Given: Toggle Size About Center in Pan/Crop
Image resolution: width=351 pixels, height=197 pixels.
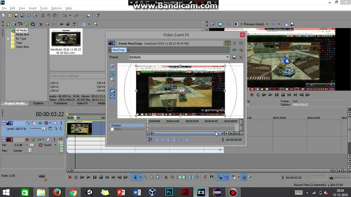Looking at the screenshot, I should tap(112, 97).
